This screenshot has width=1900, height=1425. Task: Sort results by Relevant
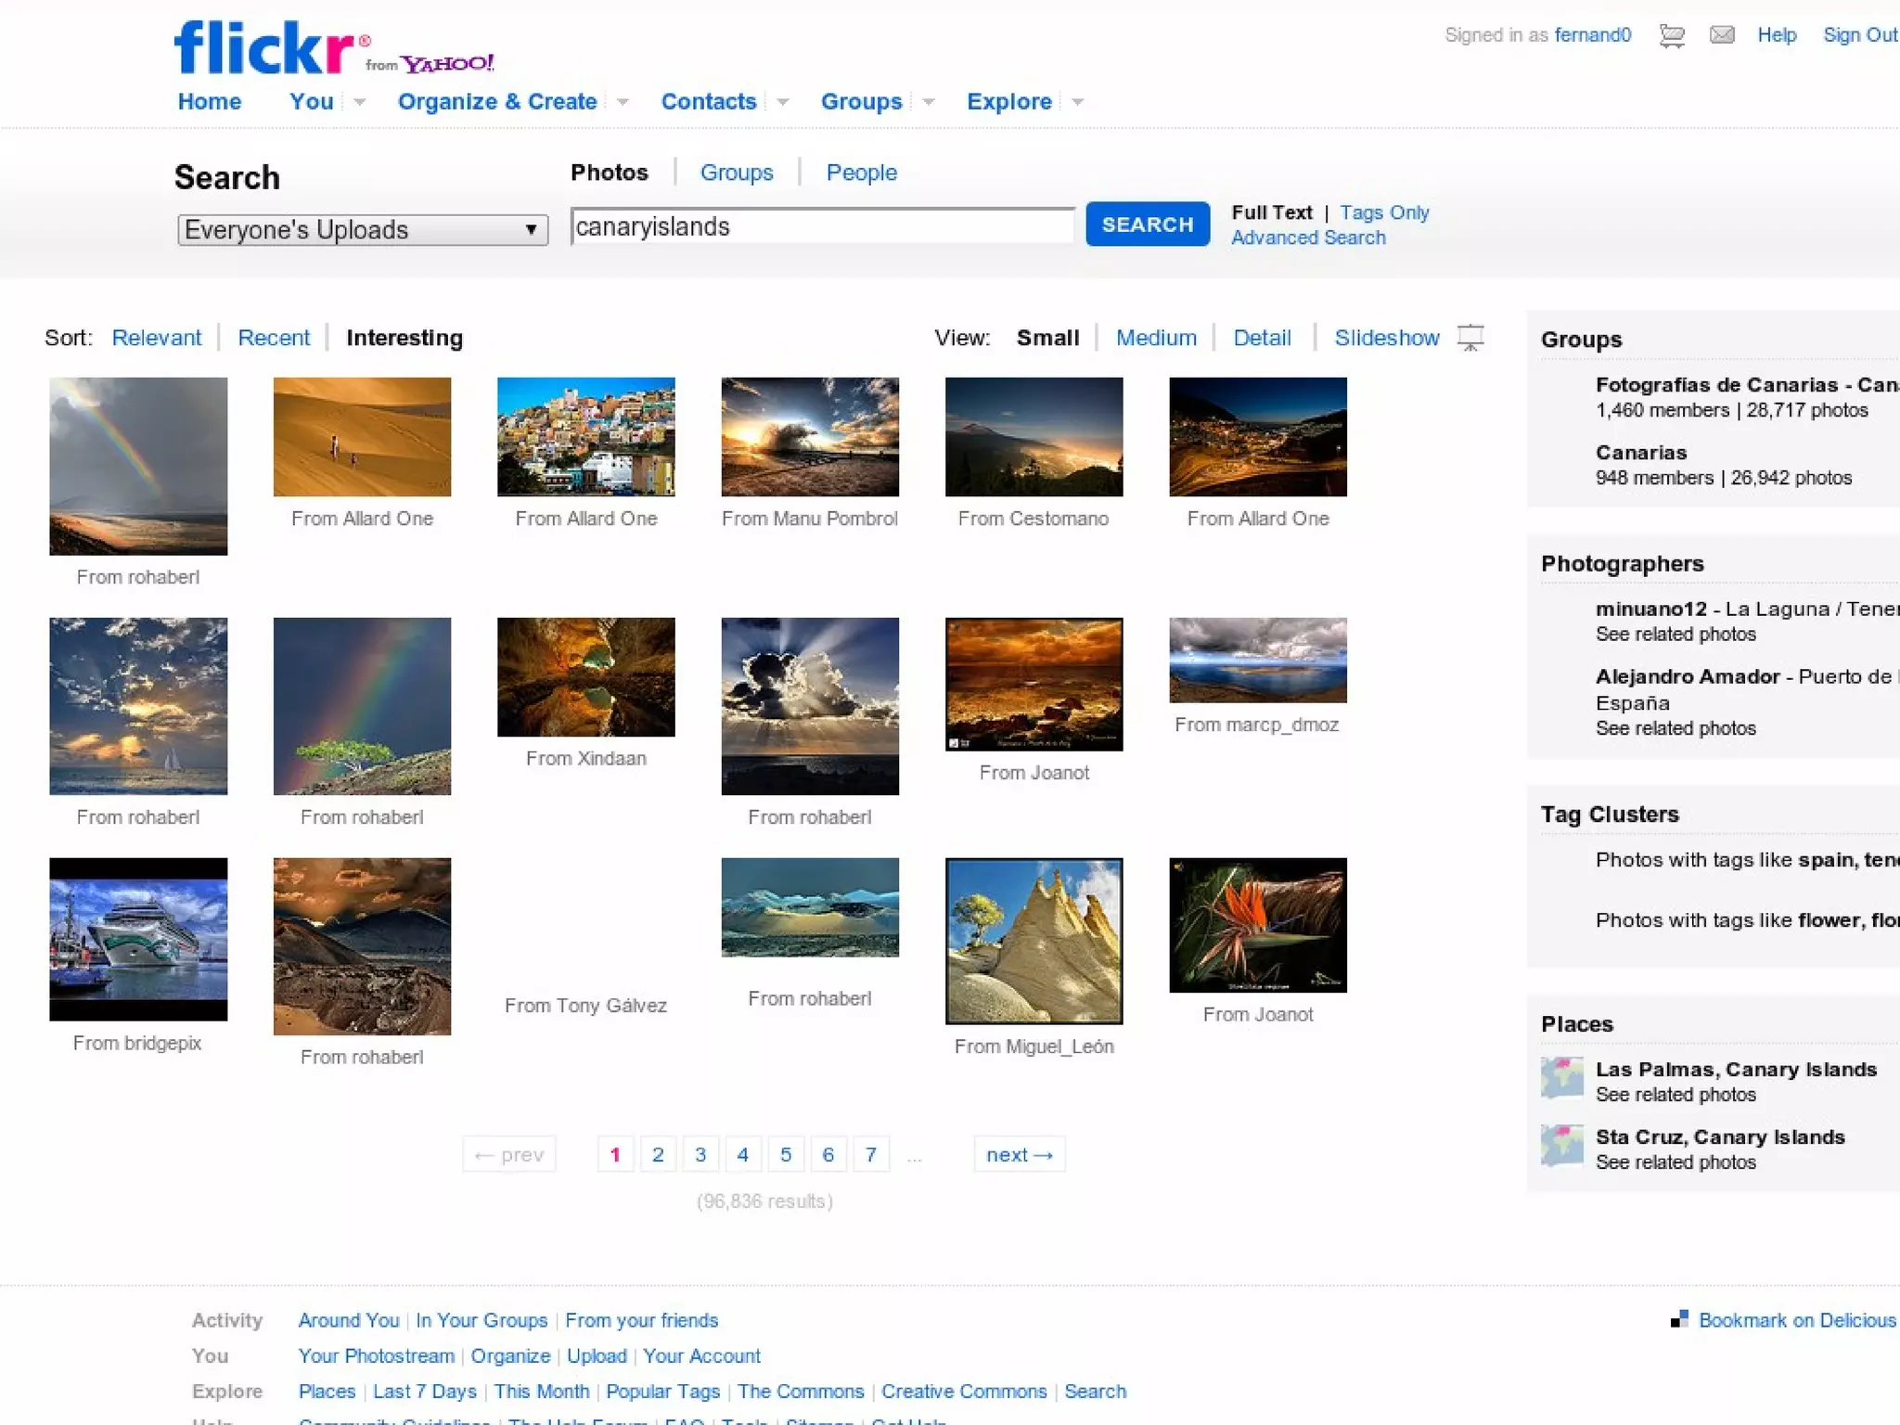[157, 338]
